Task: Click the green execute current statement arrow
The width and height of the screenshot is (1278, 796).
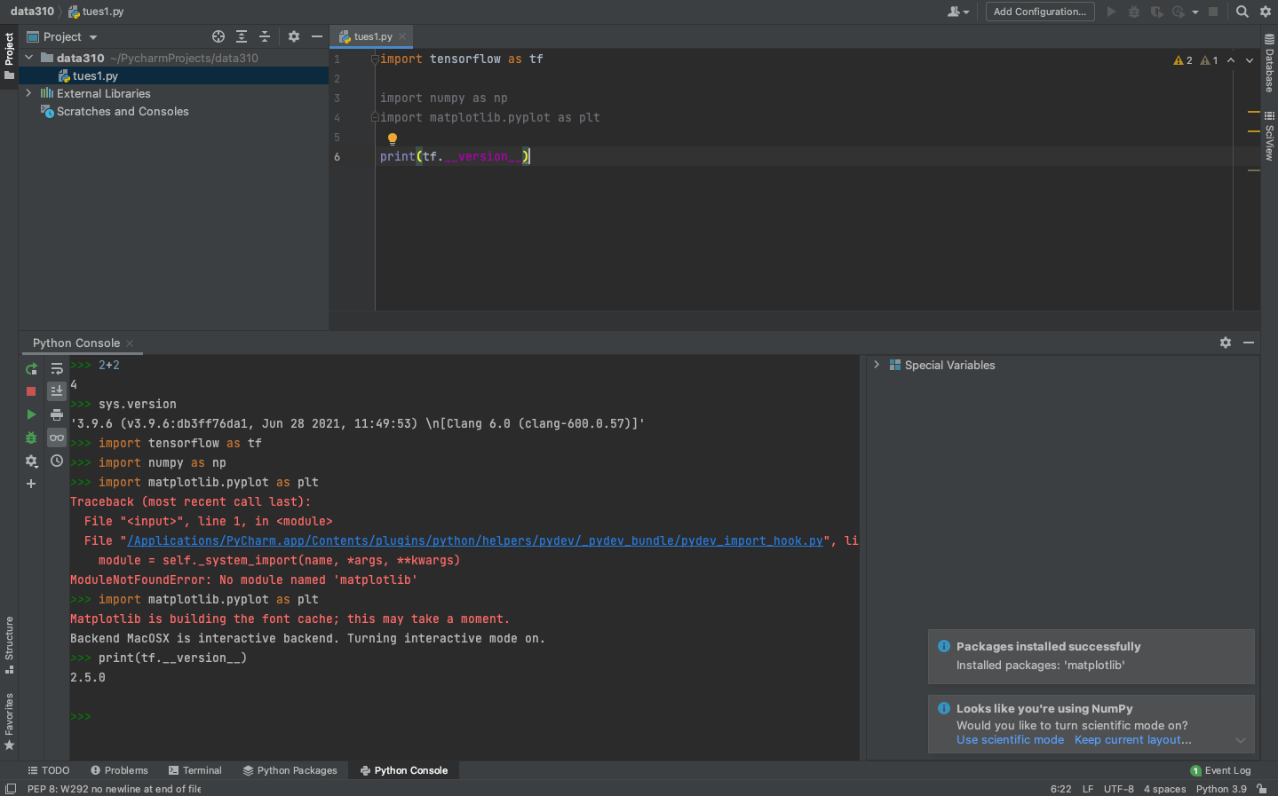Action: click(x=31, y=414)
